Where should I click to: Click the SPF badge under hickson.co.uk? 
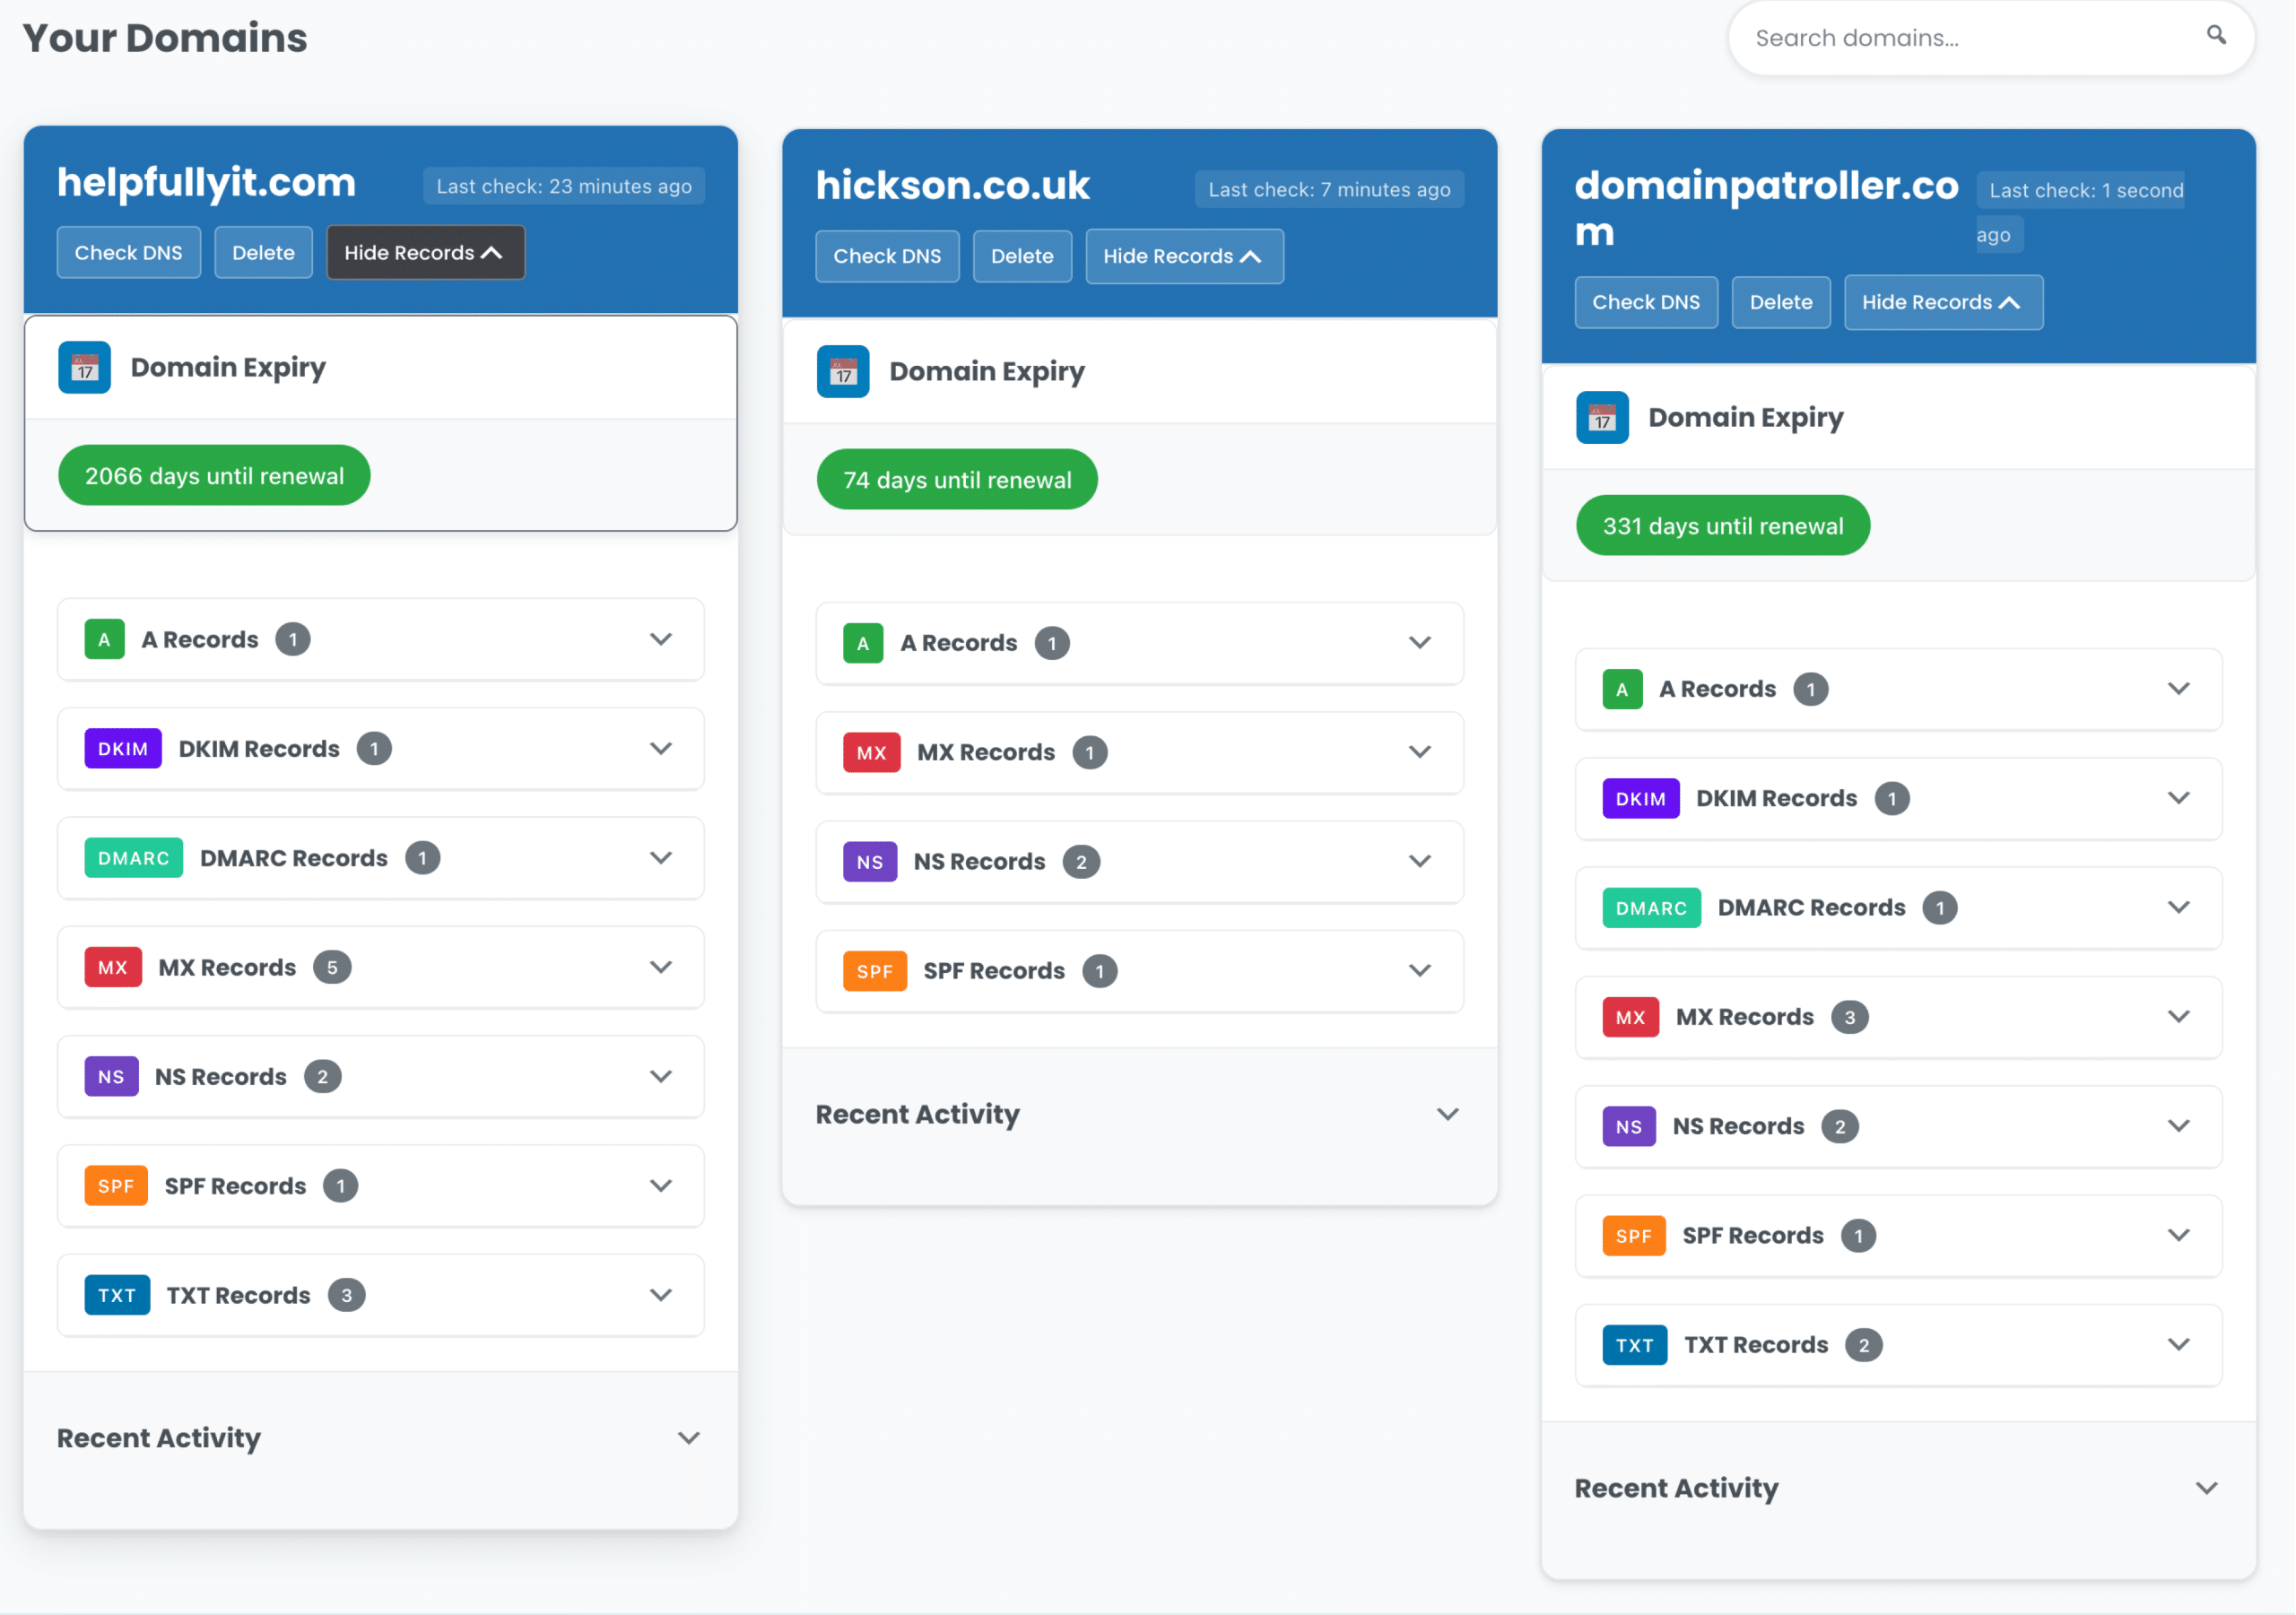[875, 971]
